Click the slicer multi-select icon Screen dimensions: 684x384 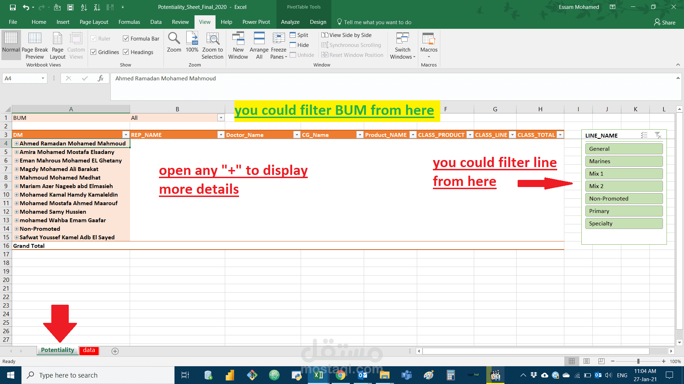644,135
